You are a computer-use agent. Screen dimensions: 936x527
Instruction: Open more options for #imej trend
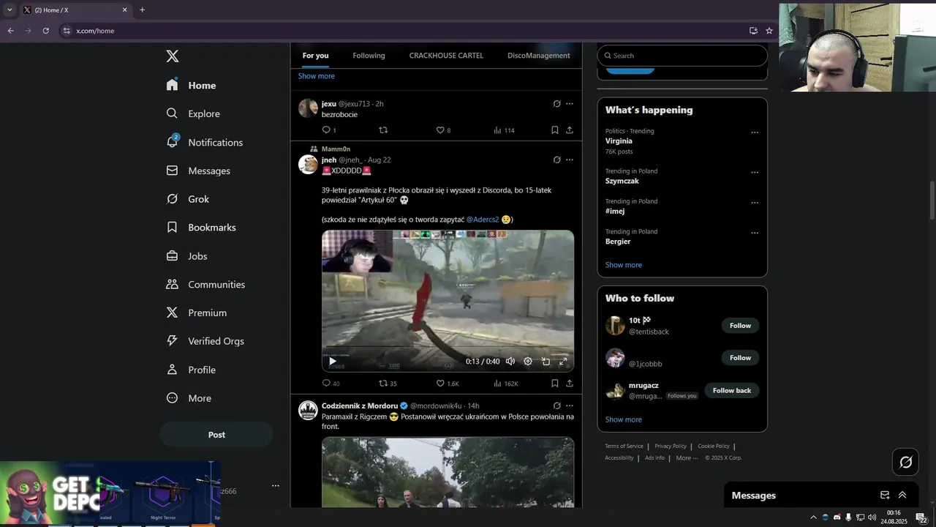[x=755, y=203]
